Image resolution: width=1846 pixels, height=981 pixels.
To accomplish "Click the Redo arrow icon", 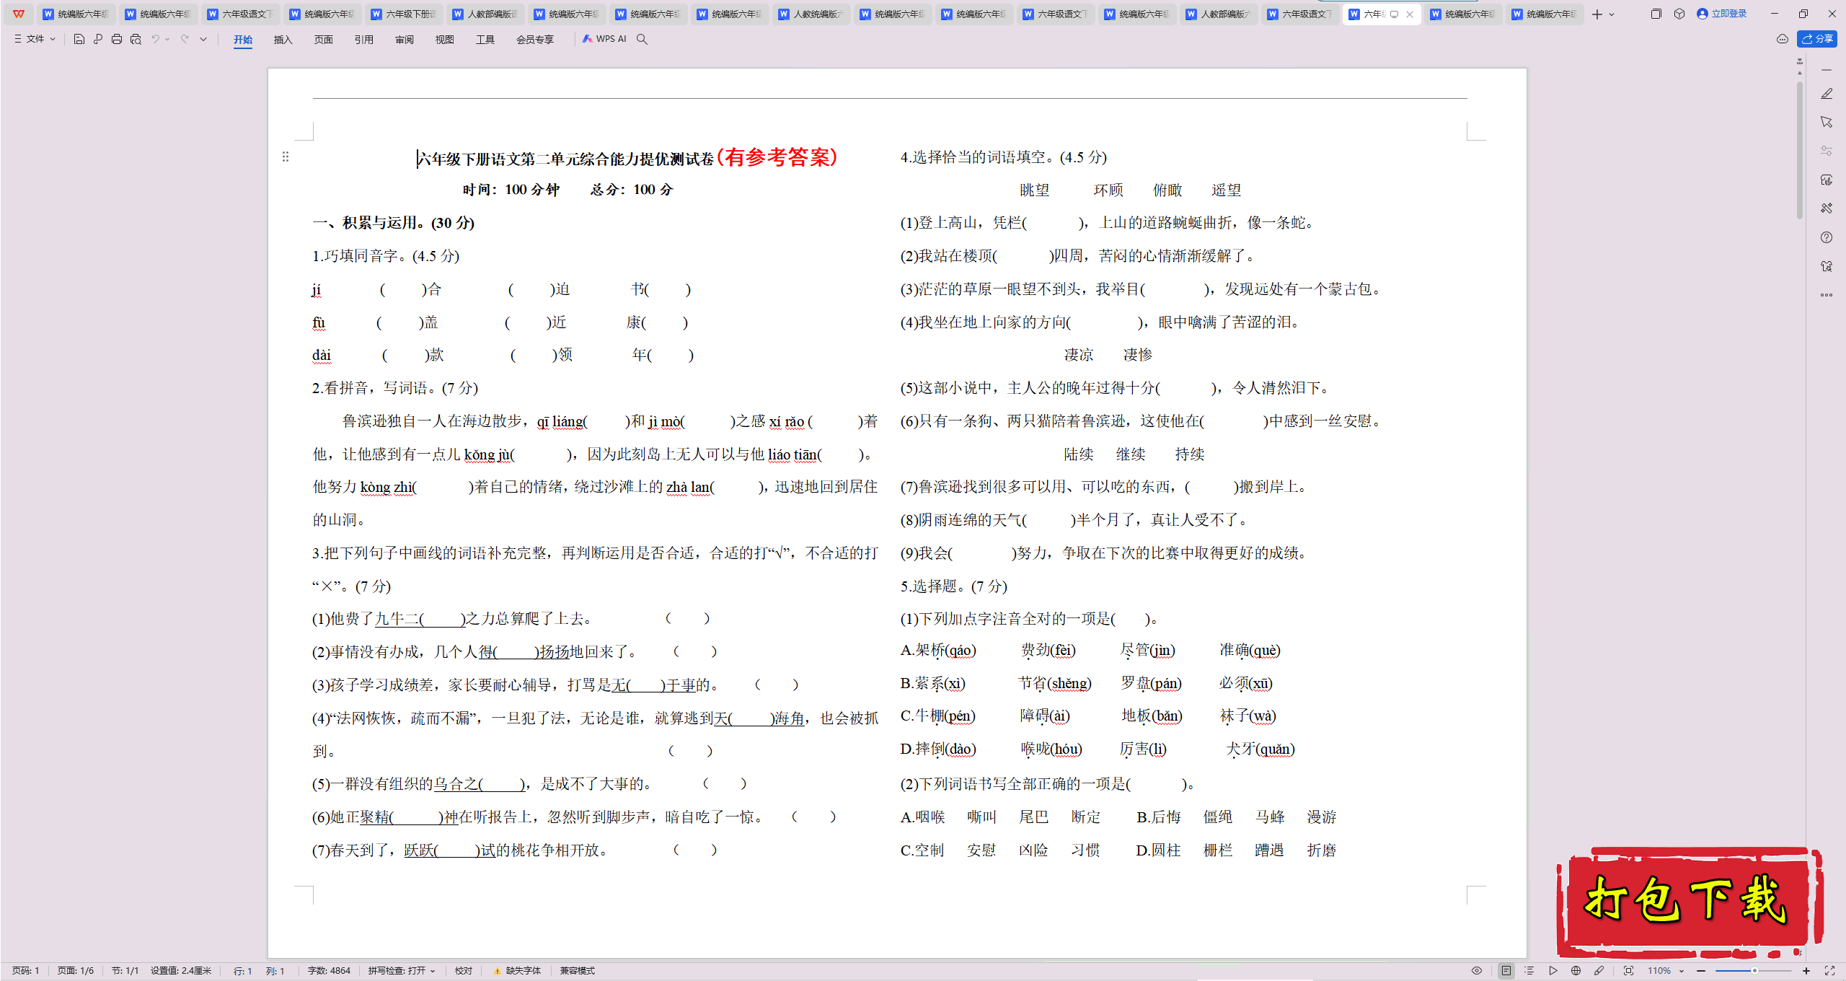I will coord(185,39).
